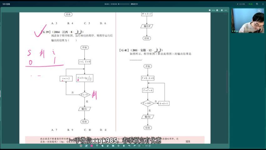Open the vertical three-dot menu in top bar
This screenshot has width=266, height=150.
[263, 4]
